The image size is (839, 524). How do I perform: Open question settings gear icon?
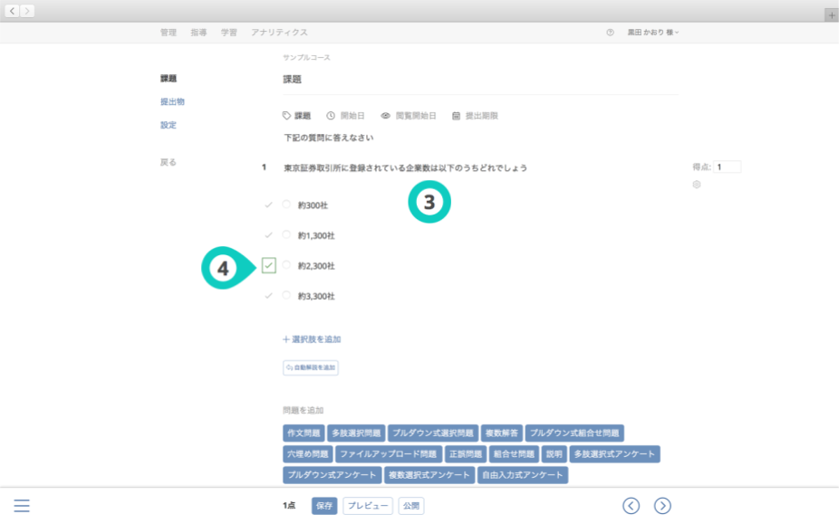(x=697, y=185)
